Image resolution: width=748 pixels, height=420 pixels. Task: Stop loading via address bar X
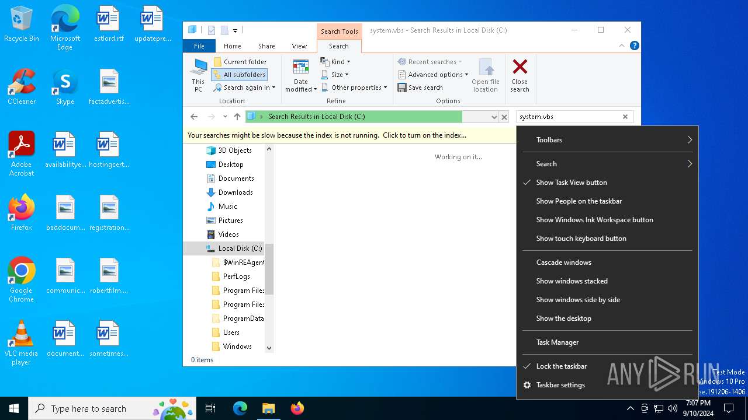pyautogui.click(x=504, y=117)
